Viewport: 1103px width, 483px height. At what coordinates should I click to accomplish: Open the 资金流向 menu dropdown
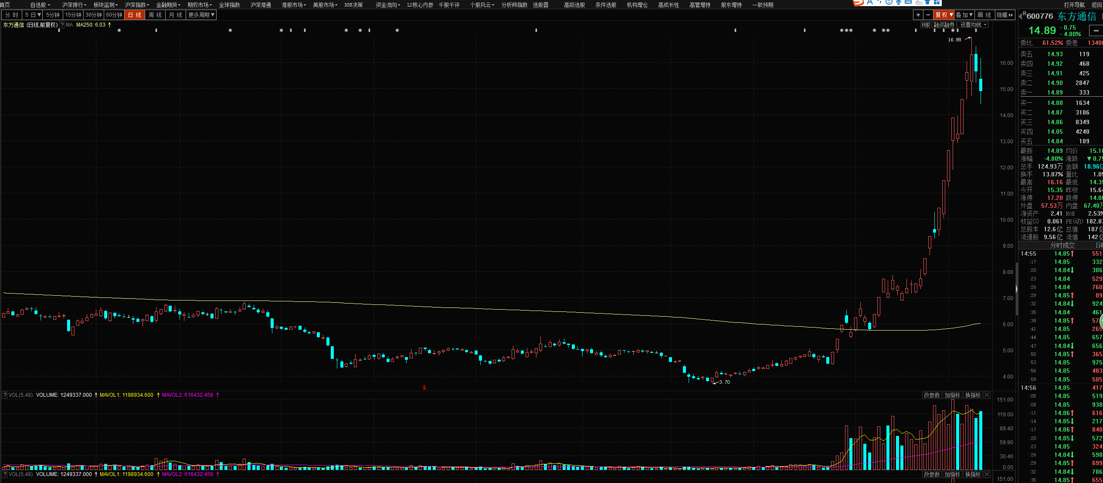(x=387, y=5)
